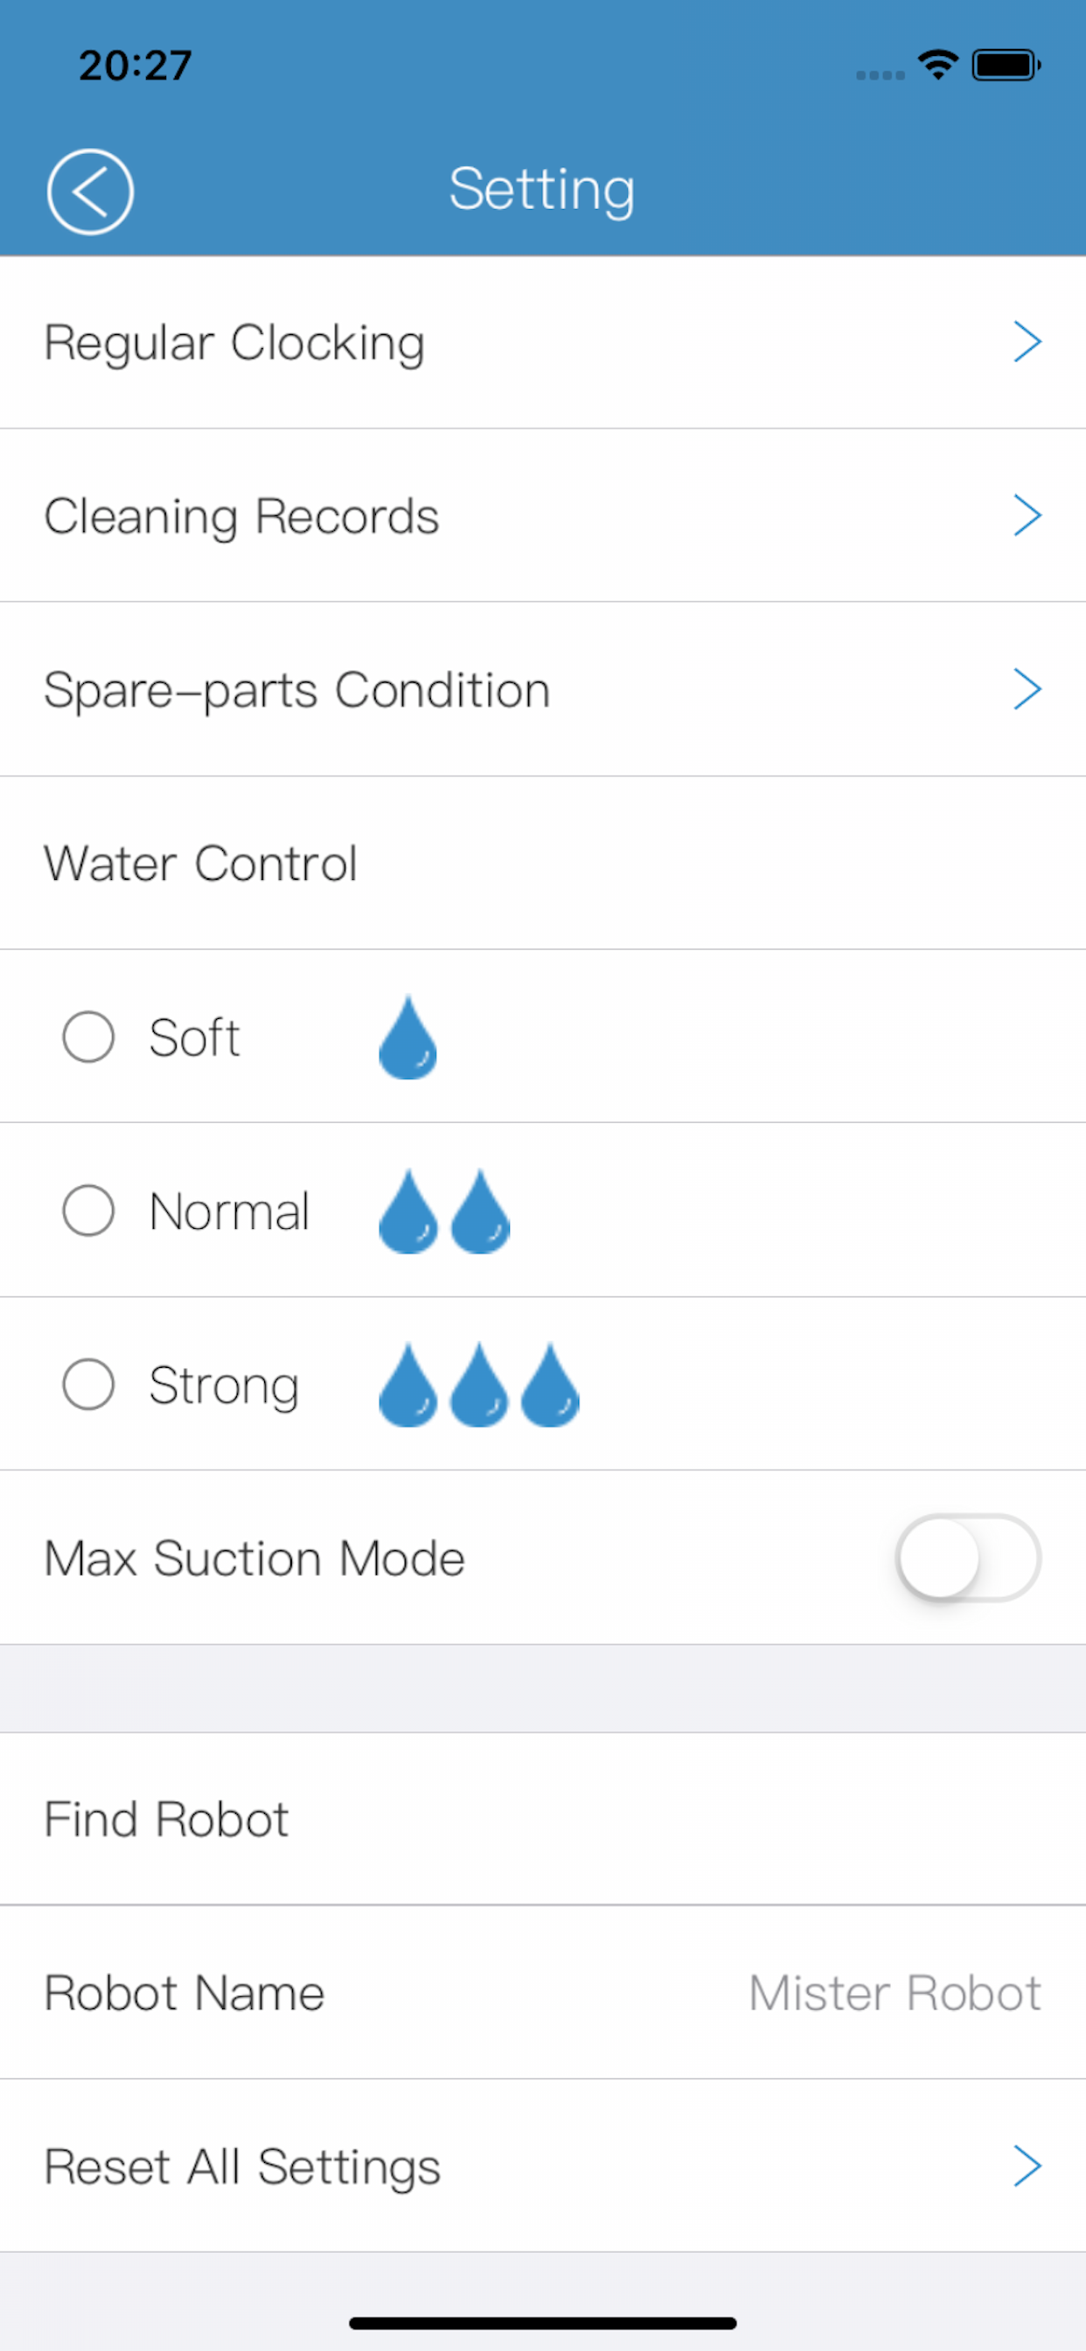
Task: Tap the Wi-Fi status icon
Action: click(x=937, y=65)
